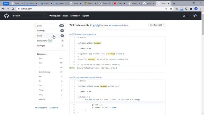Focus the GitHub search field with checkout
204x115 pixels.
click(29, 16)
